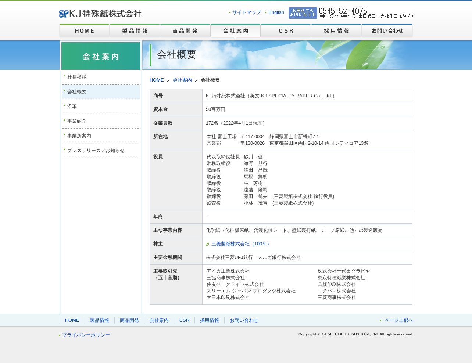
Task: Open the 商品開発 navigation tab
Action: point(185,31)
